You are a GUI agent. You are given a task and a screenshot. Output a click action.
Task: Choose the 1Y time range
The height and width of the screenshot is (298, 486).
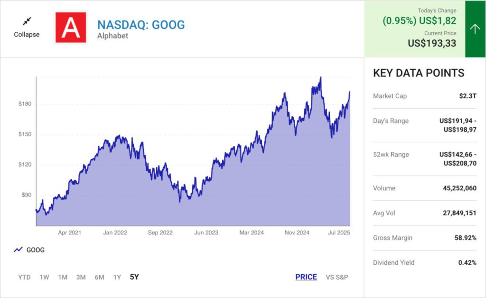click(117, 277)
